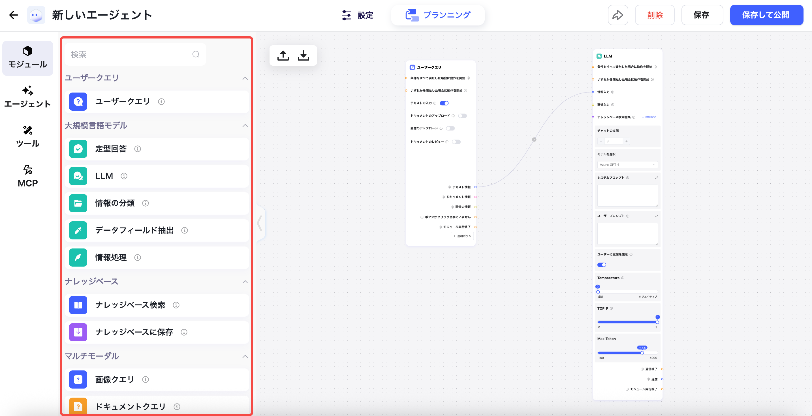
Task: Toggle ユーザーに返信を表示 switch
Action: (x=601, y=265)
